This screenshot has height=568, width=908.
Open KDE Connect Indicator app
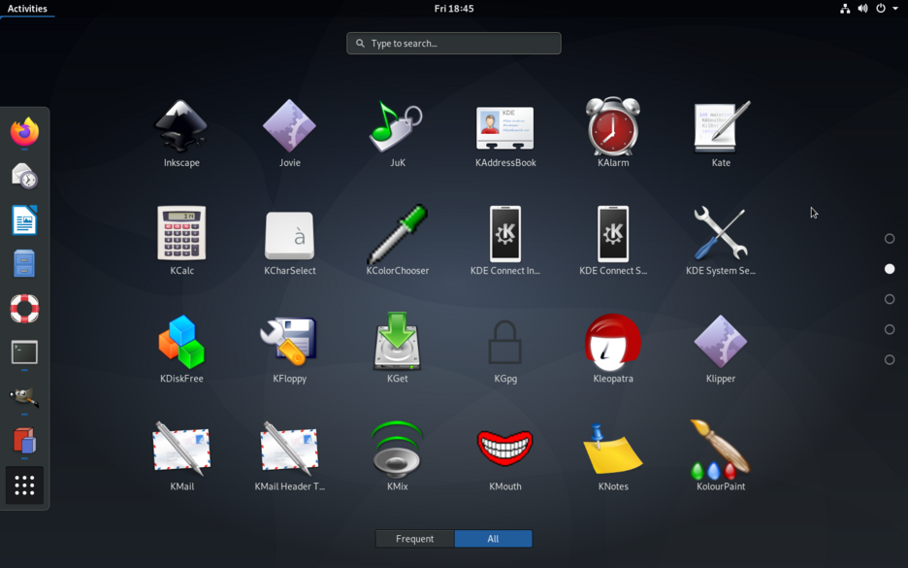(505, 241)
